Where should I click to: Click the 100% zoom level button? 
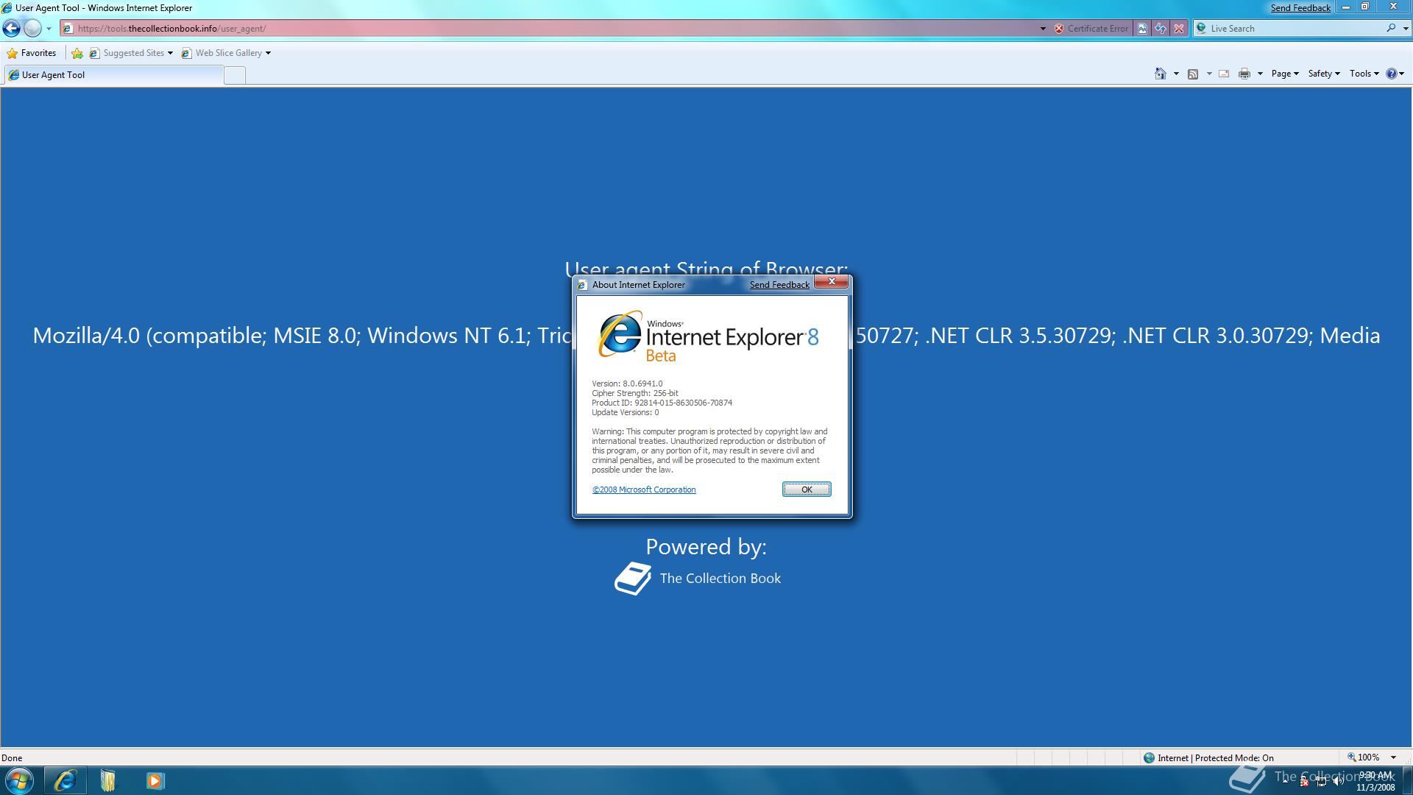[x=1364, y=757]
